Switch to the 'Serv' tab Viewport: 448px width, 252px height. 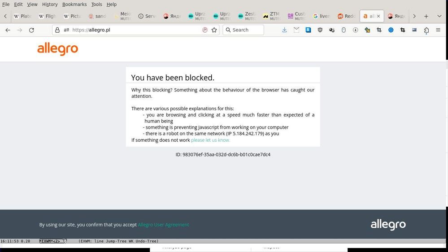(147, 16)
